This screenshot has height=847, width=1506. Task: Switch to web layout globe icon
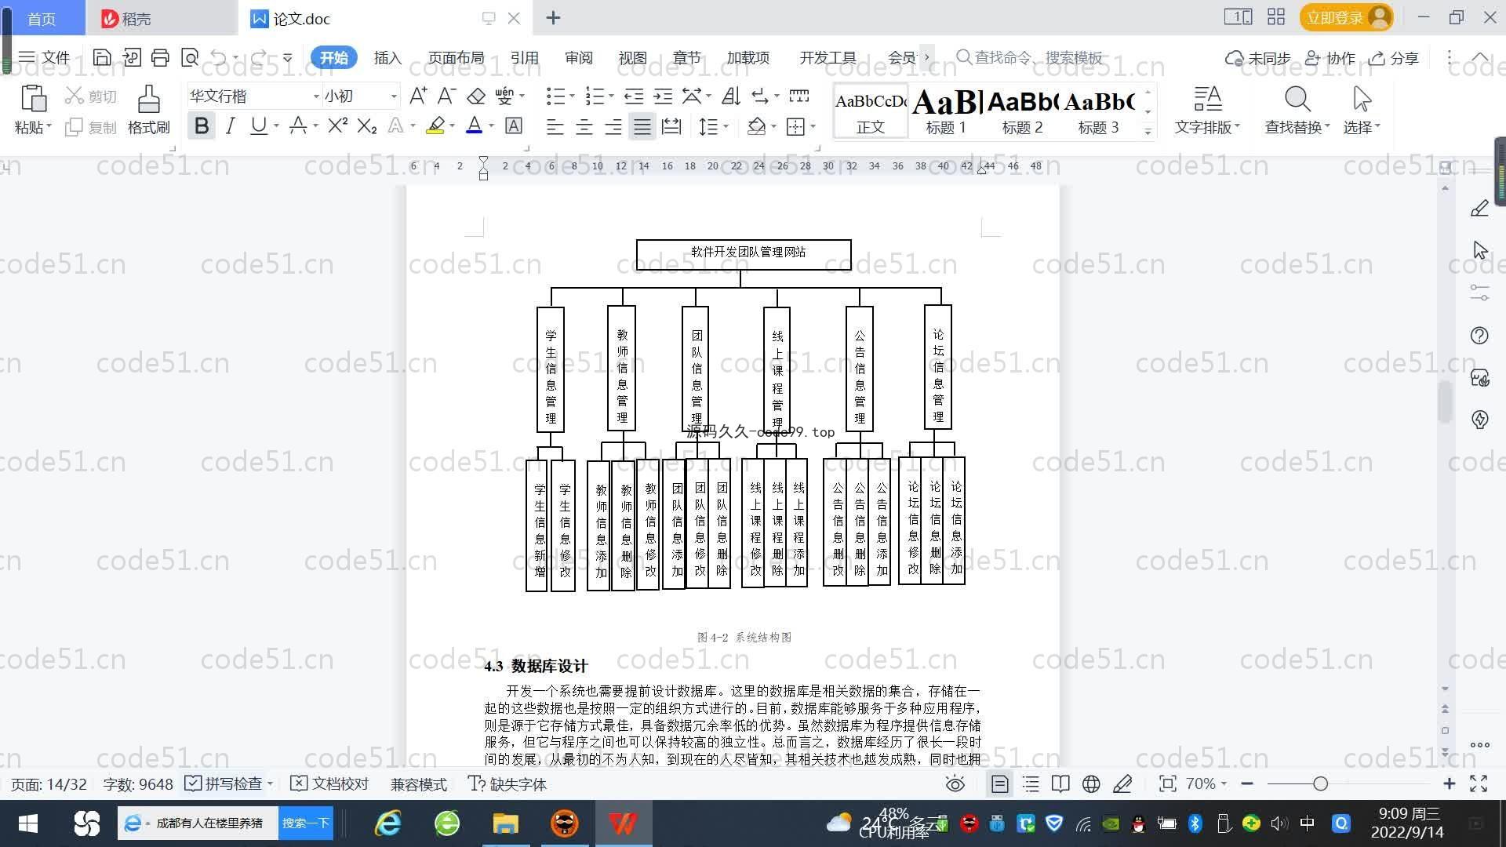(1091, 783)
